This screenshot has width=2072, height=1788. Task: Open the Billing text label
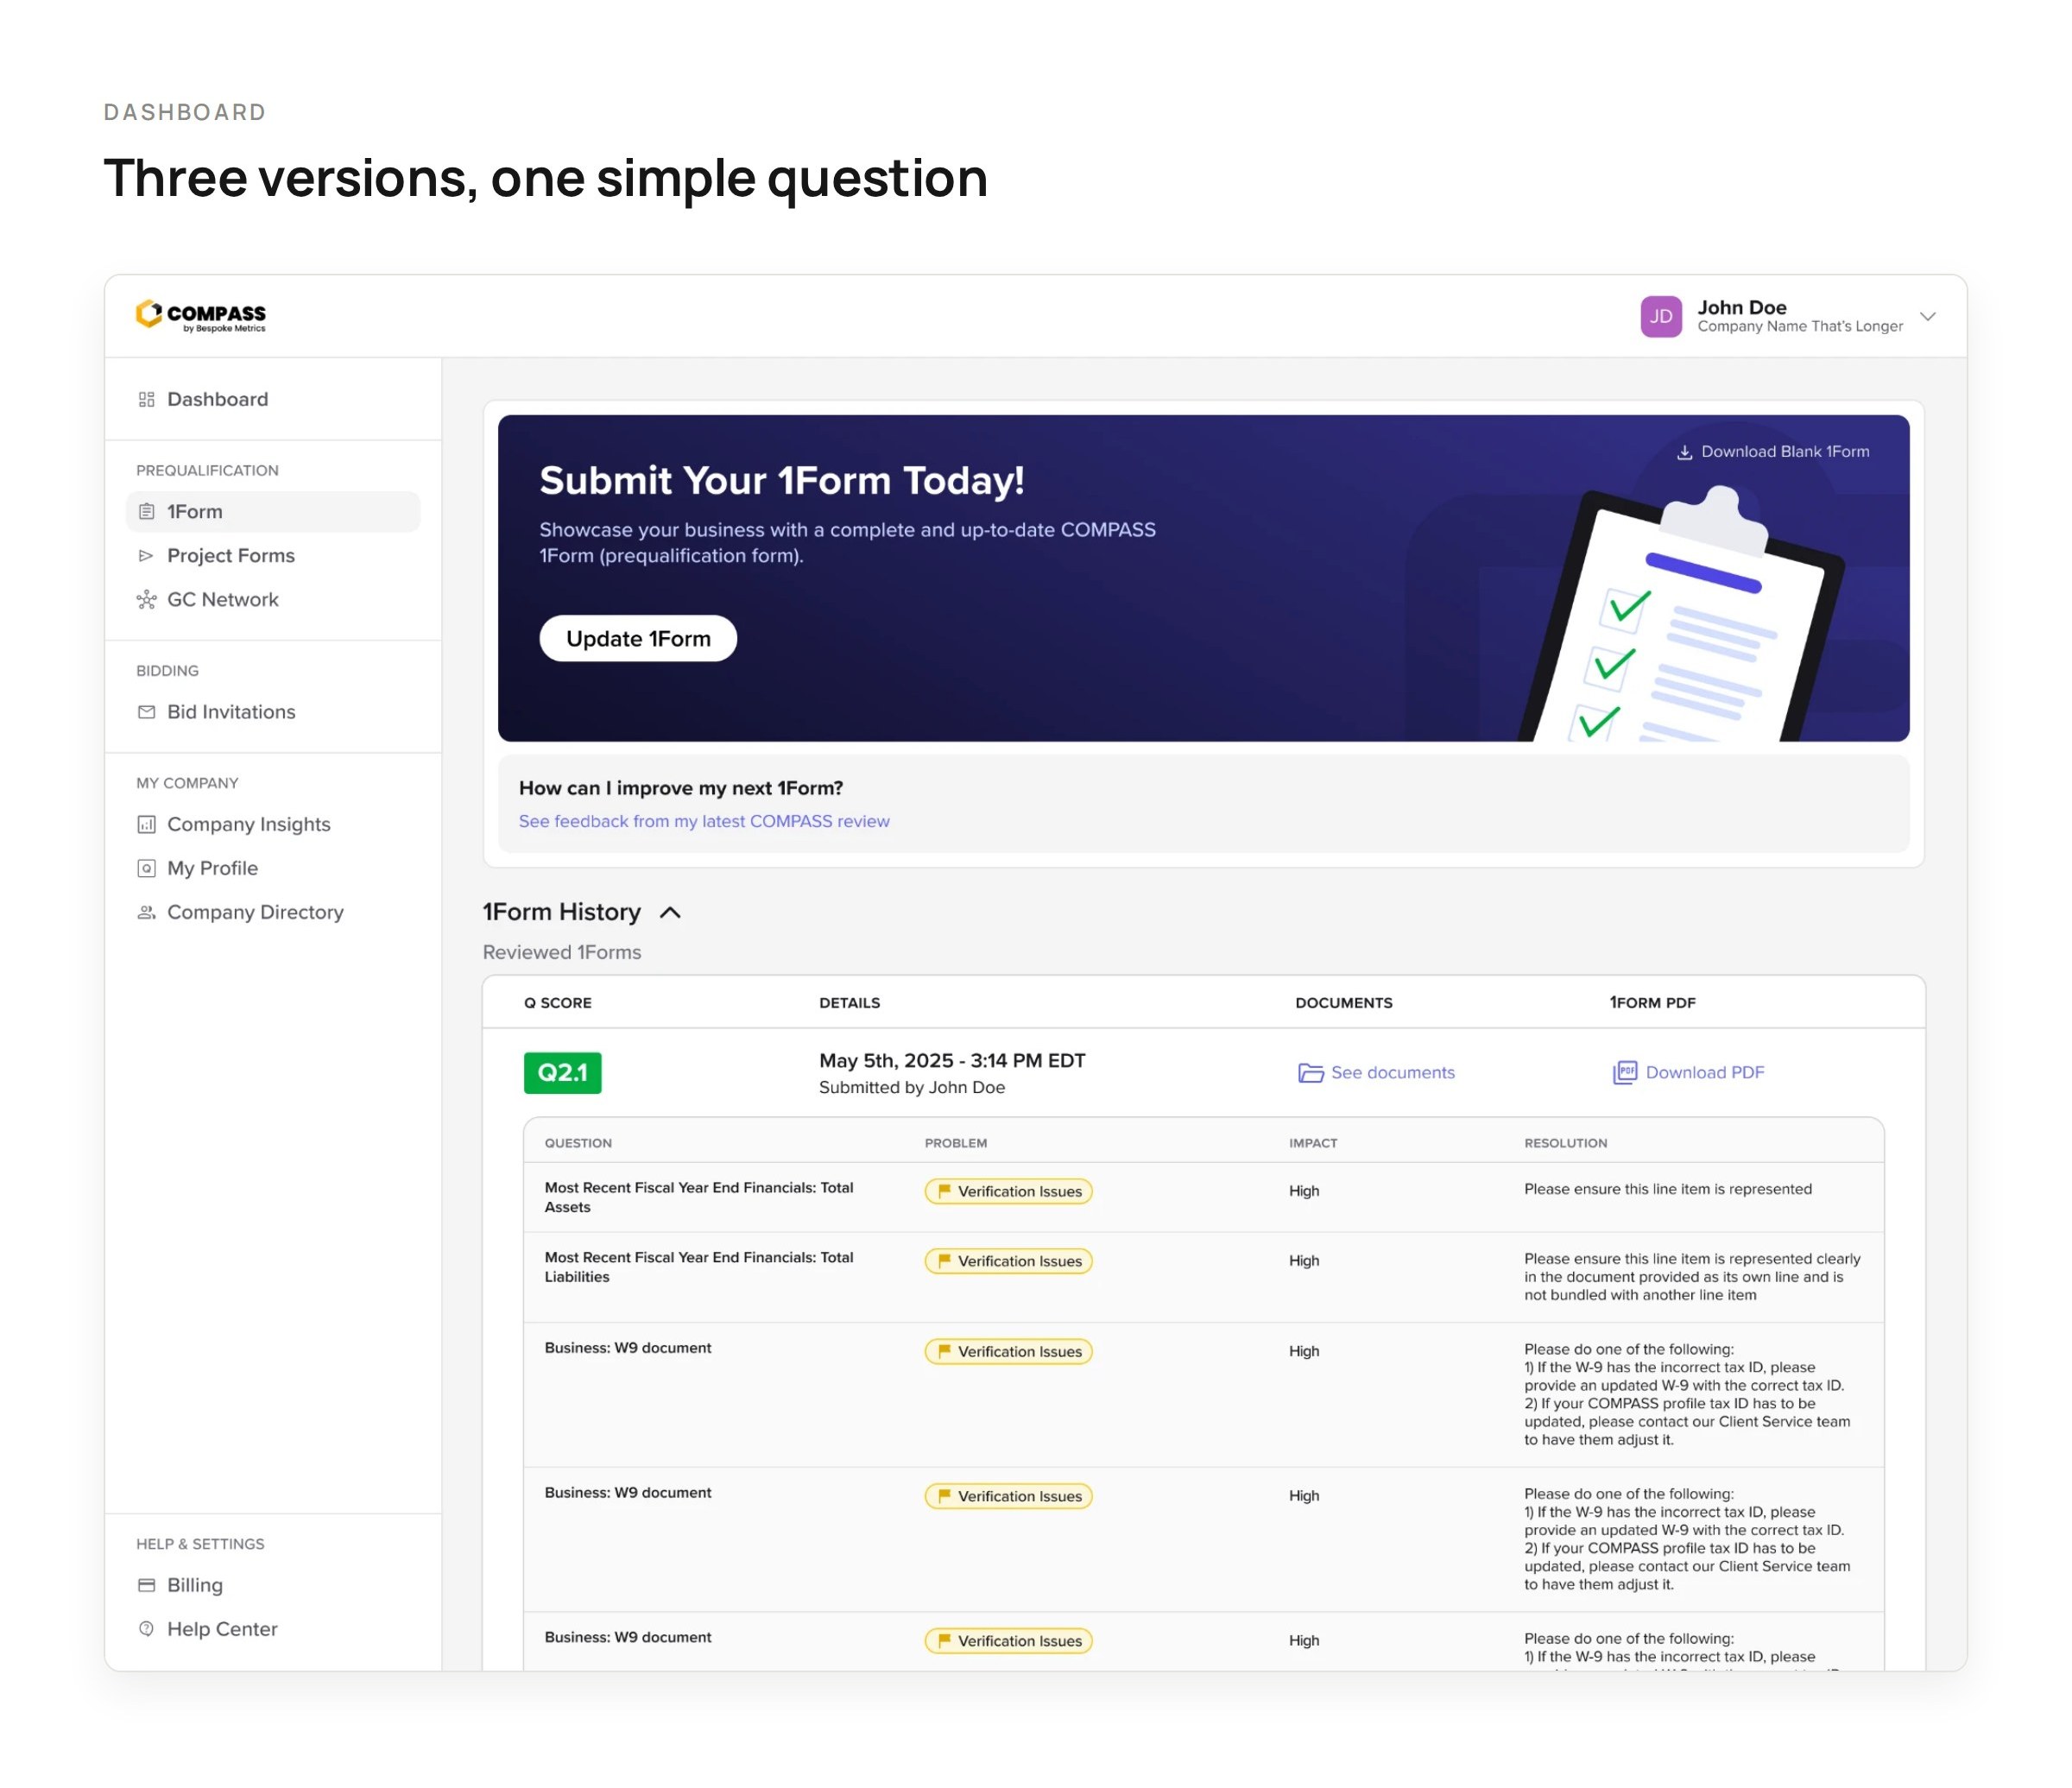tap(195, 1585)
